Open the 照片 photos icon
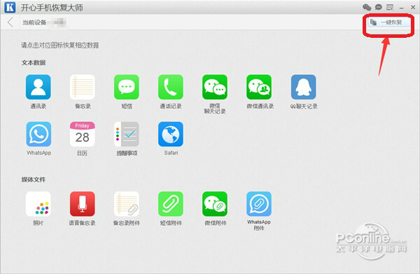Screen dimensions: 420x274 pyautogui.click(x=38, y=204)
